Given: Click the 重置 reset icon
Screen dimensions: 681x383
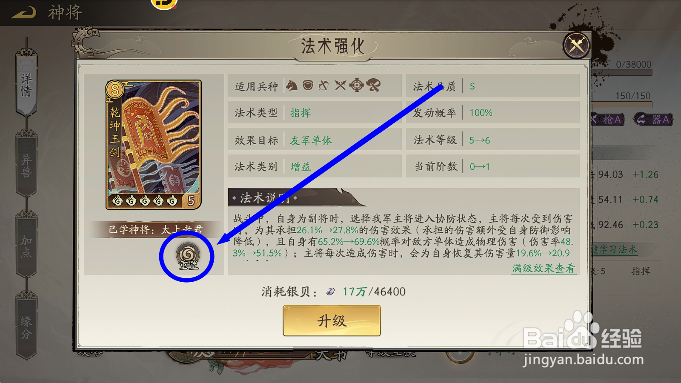Looking at the screenshot, I should 188,257.
